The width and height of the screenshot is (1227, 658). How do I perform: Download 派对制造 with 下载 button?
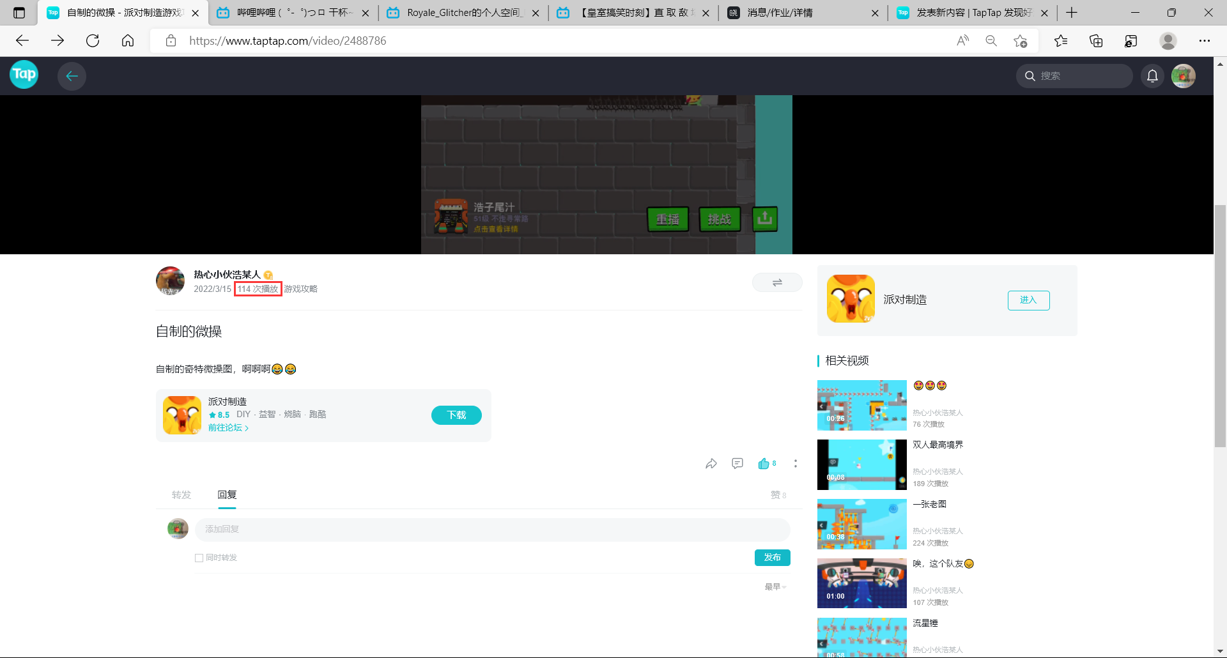coord(456,415)
